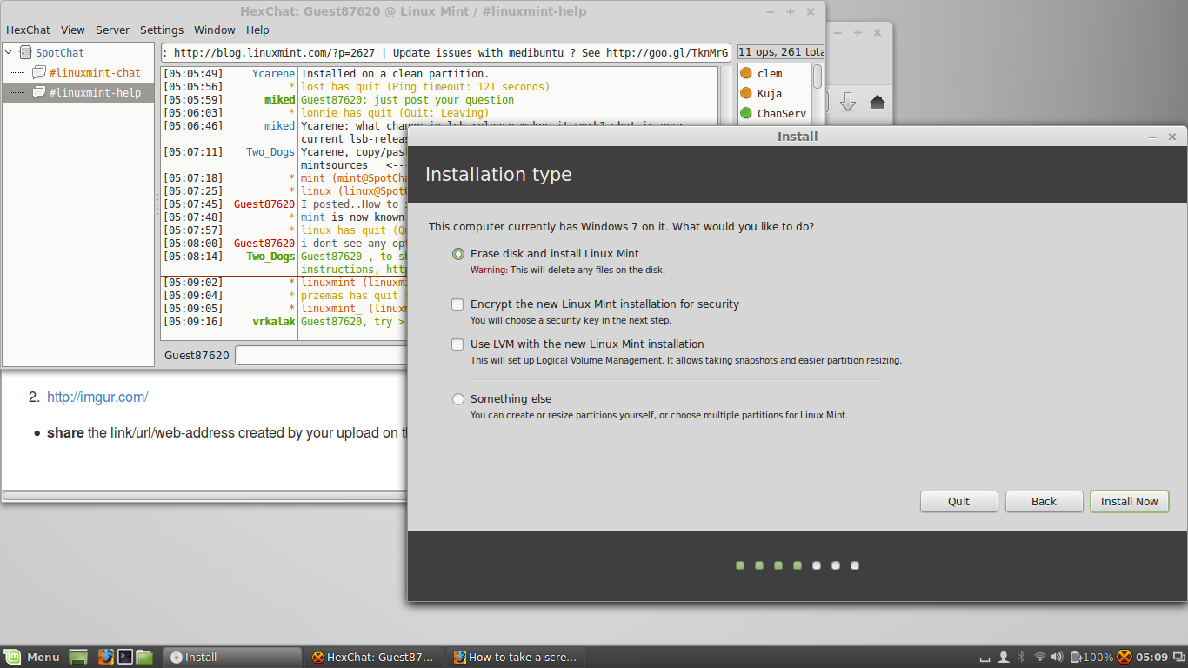The width and height of the screenshot is (1188, 668).
Task: Click the Back button in the installer
Action: [x=1045, y=502]
